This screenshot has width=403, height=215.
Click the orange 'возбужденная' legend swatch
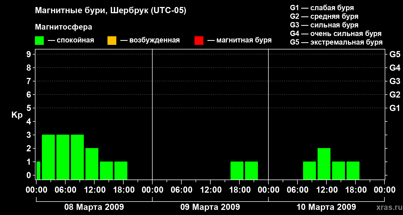112,41
